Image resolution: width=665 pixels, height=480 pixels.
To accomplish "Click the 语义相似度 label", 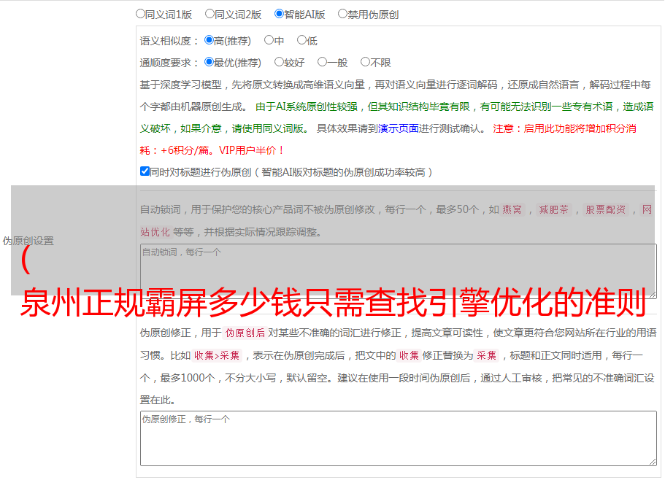I will pyautogui.click(x=169, y=41).
